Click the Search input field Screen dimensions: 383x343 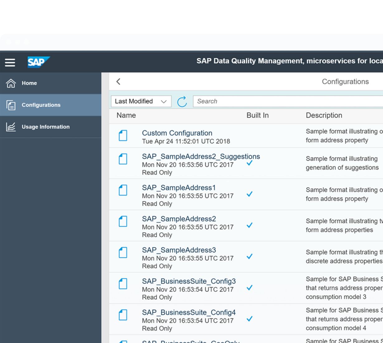288,101
